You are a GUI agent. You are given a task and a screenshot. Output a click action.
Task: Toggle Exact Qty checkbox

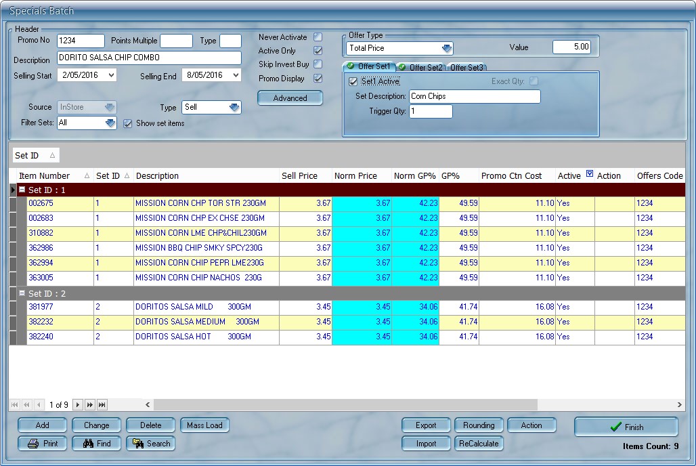(x=534, y=81)
